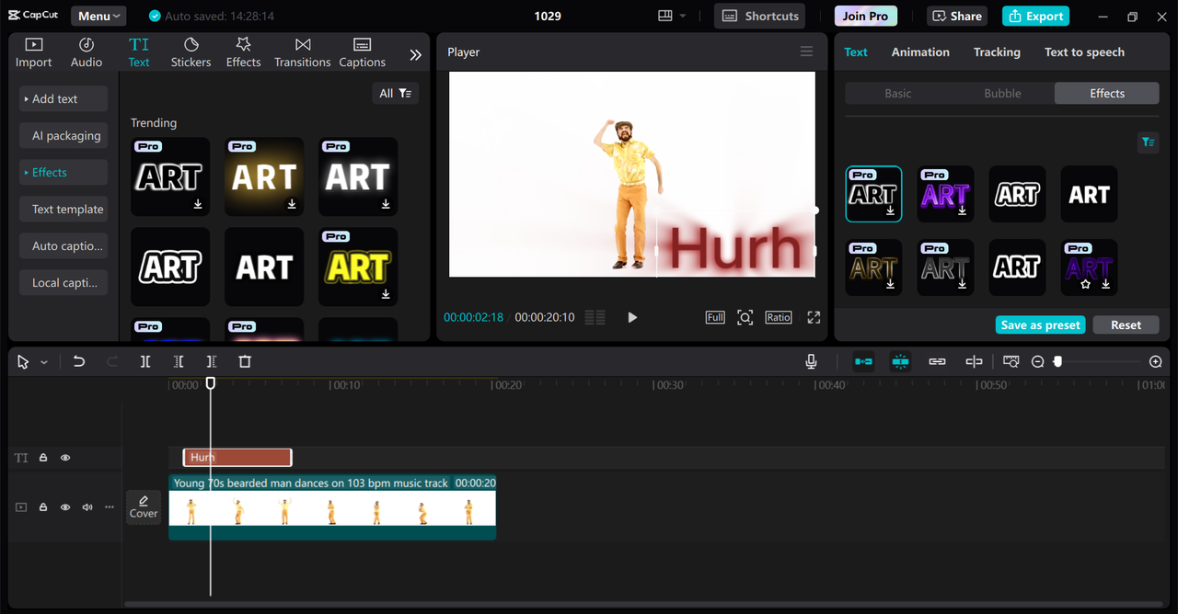Switch to the Tracking tab
This screenshot has height=614, width=1178.
click(997, 52)
